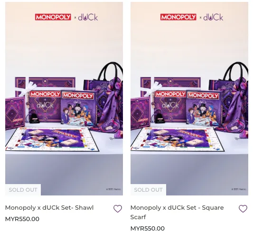
Task: Select the purple tote bag in Square Scarf photo
Action: pos(229,97)
